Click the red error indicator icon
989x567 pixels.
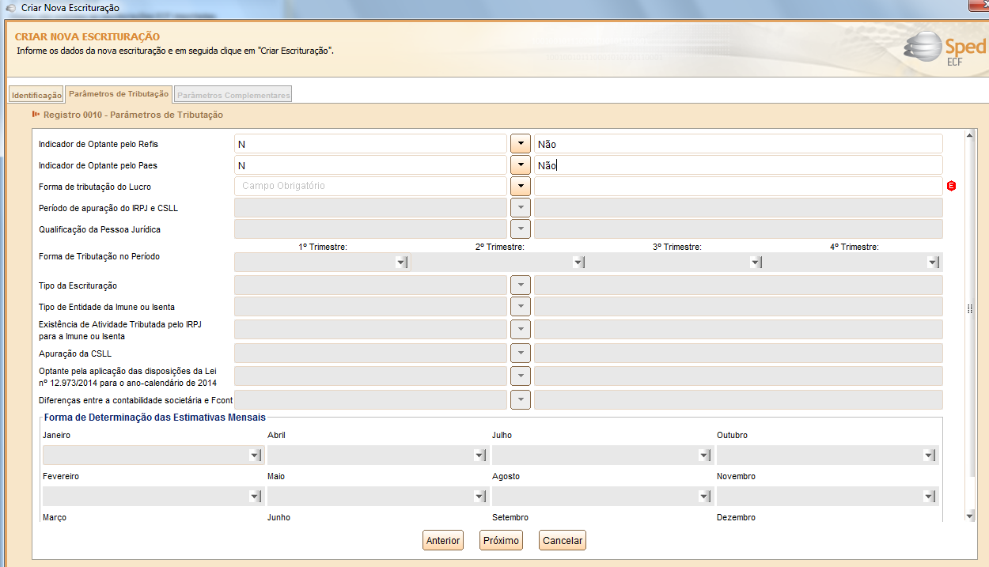951,187
